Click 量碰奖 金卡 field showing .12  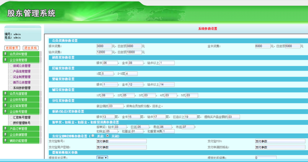(136, 84)
